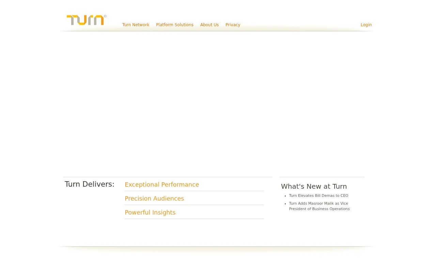Open the Powerful Insights link
The width and height of the screenshot is (436, 272).
tap(150, 213)
